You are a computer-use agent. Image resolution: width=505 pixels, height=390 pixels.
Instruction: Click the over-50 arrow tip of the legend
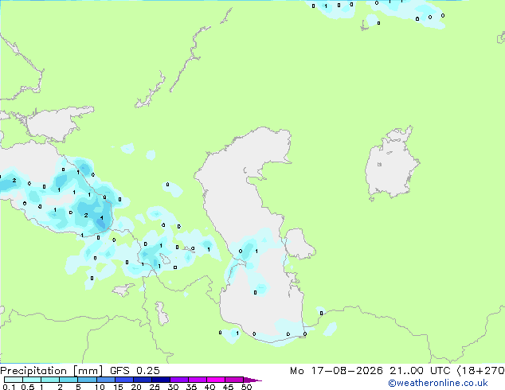[252, 380]
